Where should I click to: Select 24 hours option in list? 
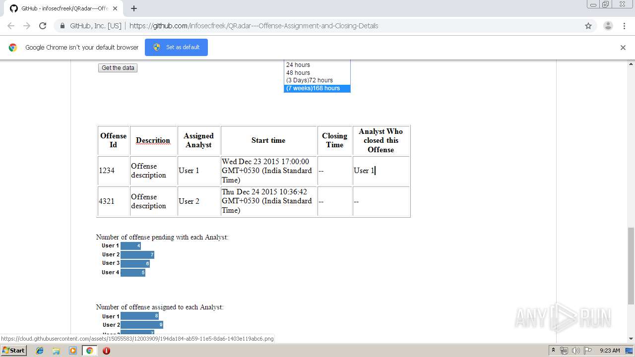pyautogui.click(x=317, y=65)
